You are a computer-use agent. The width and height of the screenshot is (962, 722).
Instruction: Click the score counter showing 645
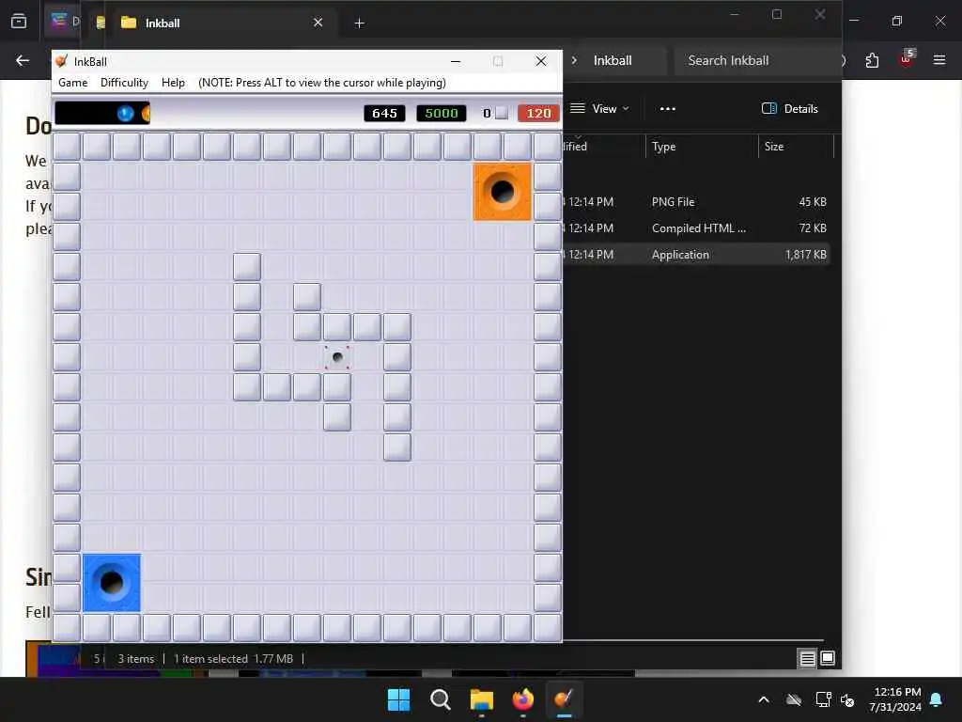[384, 114]
